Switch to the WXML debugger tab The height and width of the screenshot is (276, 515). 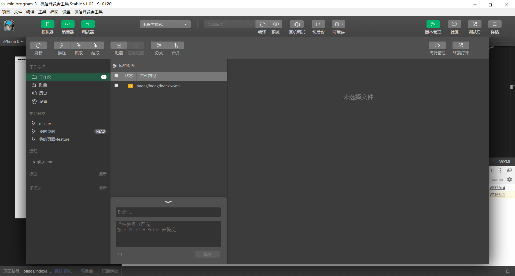click(505, 162)
